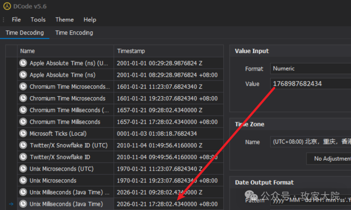
Task: Click clock icon beside Chromium Time Milliseconds
Action: pyautogui.click(x=23, y=122)
